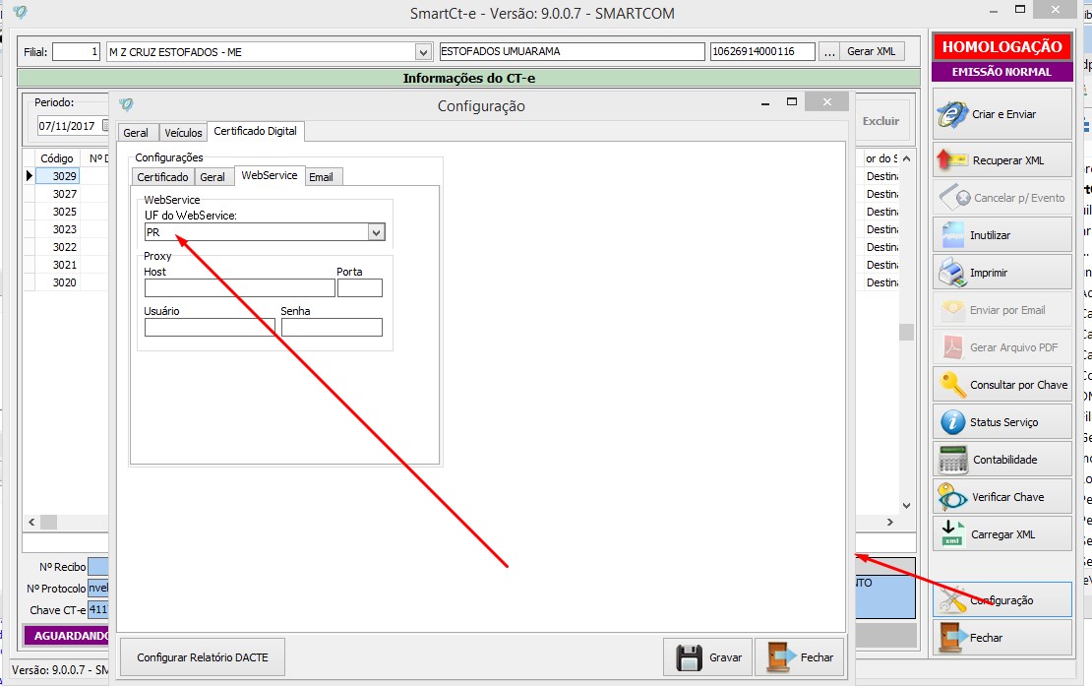Click SmartCt-e app icon in title bar

click(21, 13)
